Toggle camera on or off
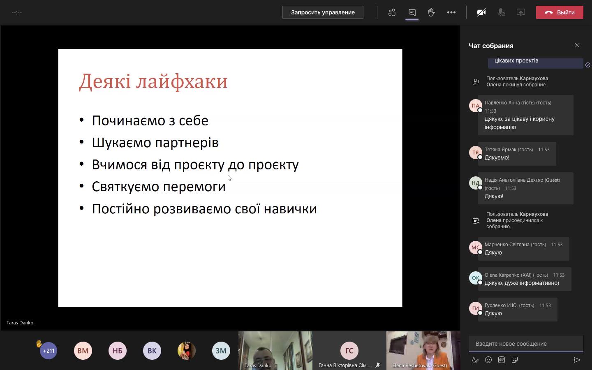 [x=481, y=12]
